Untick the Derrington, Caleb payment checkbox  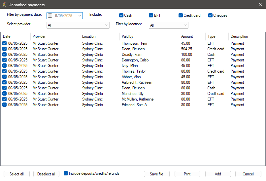pyautogui.click(x=4, y=60)
